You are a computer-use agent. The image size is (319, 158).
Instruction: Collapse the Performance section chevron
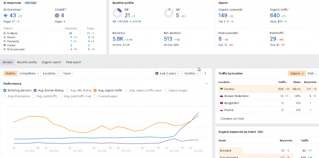207,83
